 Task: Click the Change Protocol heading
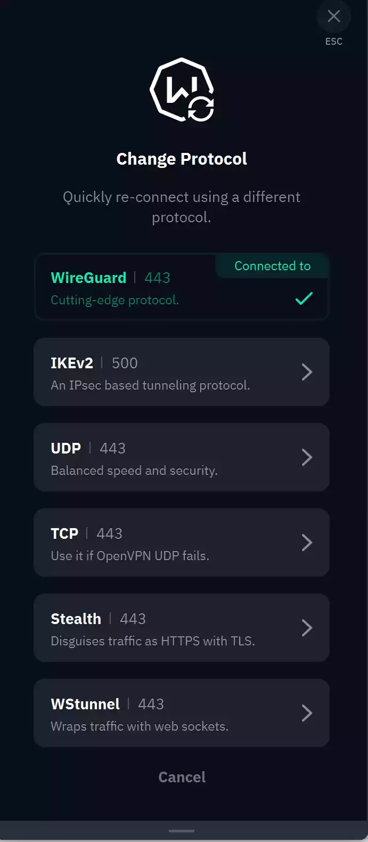coord(181,158)
